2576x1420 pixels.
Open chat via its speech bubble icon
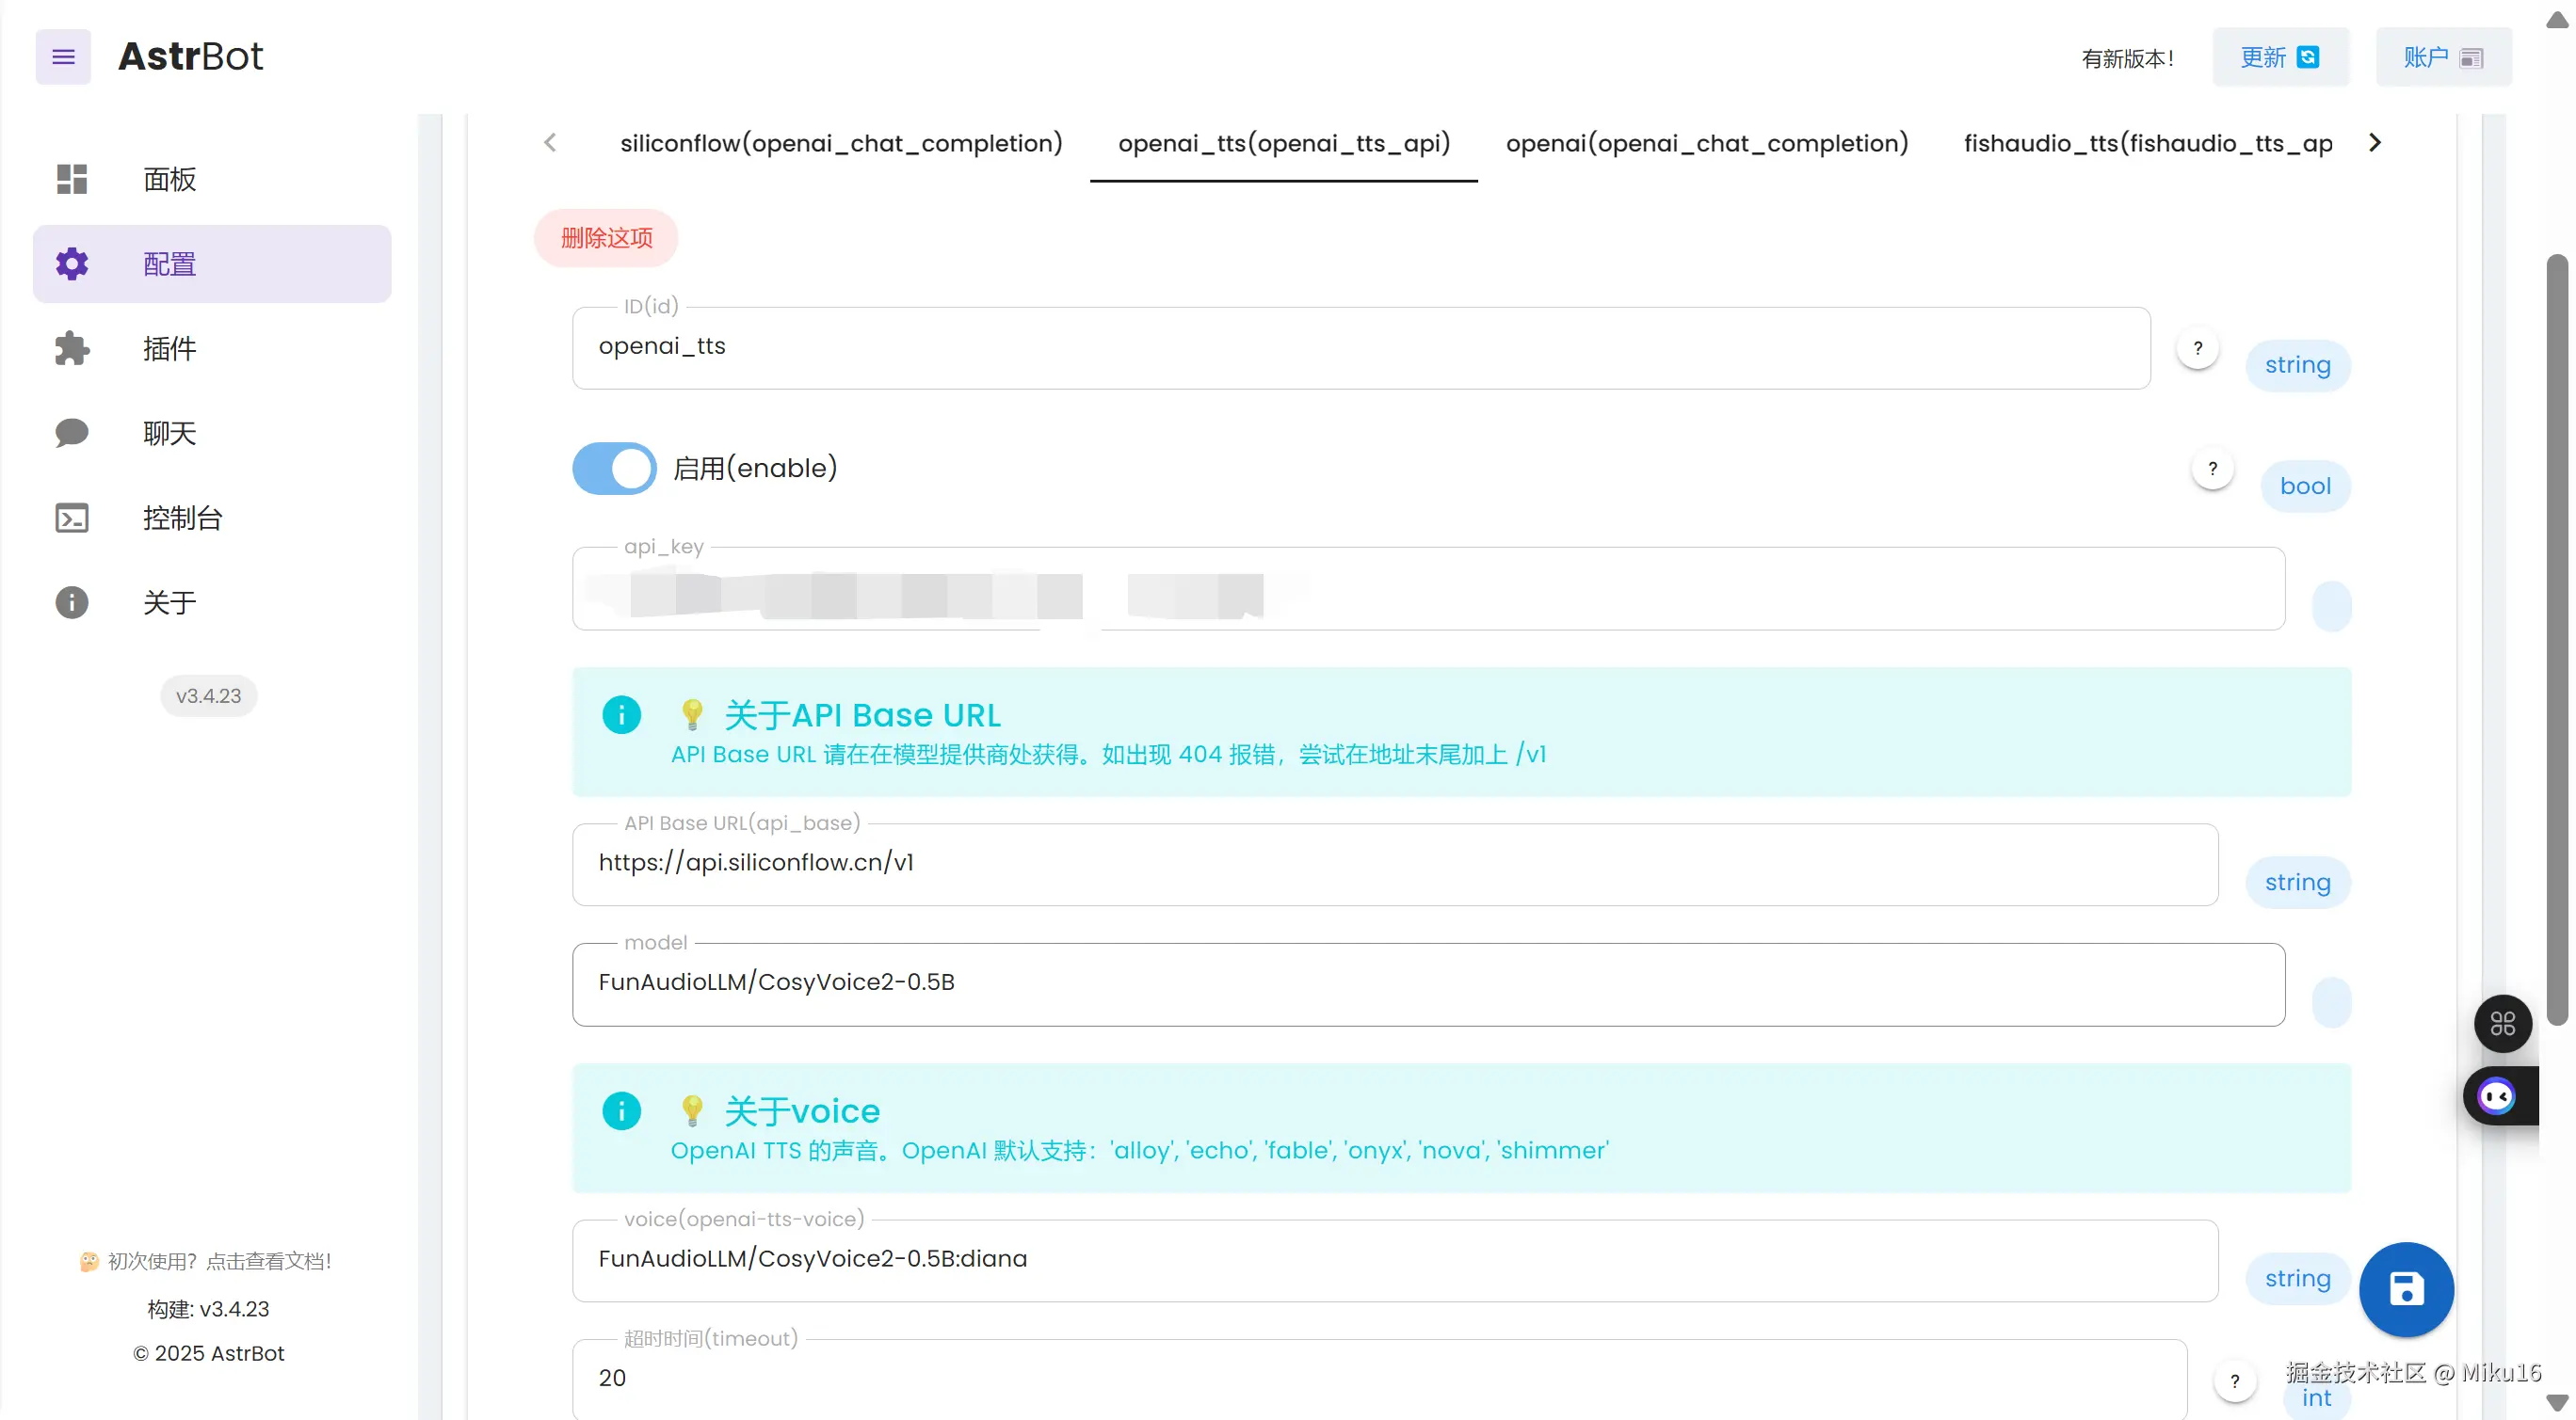tap(72, 433)
